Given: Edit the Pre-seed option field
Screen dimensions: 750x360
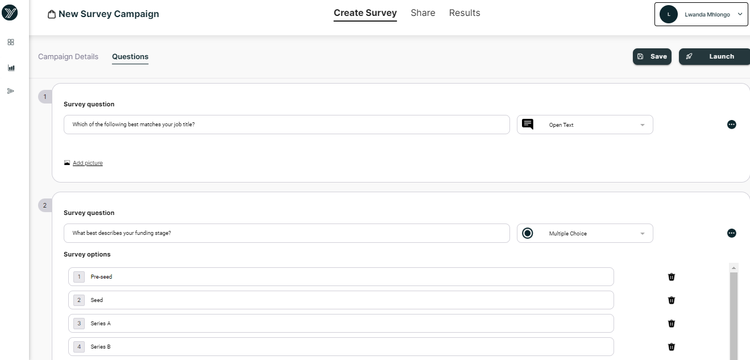Looking at the screenshot, I should click(341, 277).
